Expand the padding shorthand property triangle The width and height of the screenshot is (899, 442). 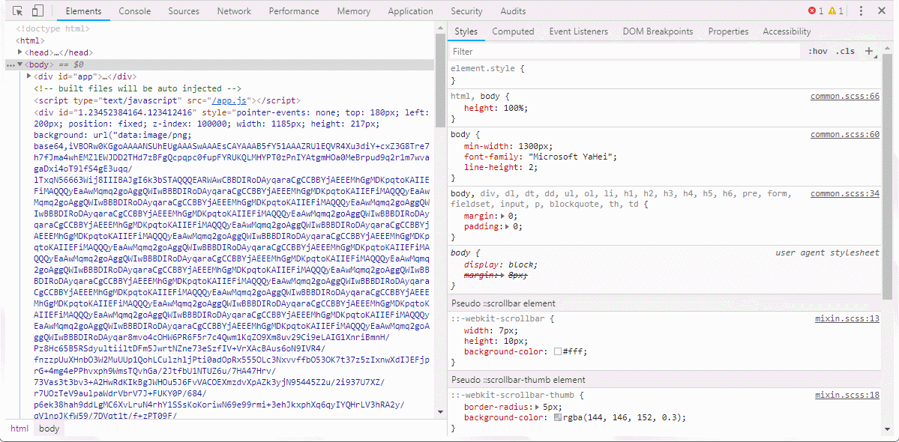pos(508,227)
